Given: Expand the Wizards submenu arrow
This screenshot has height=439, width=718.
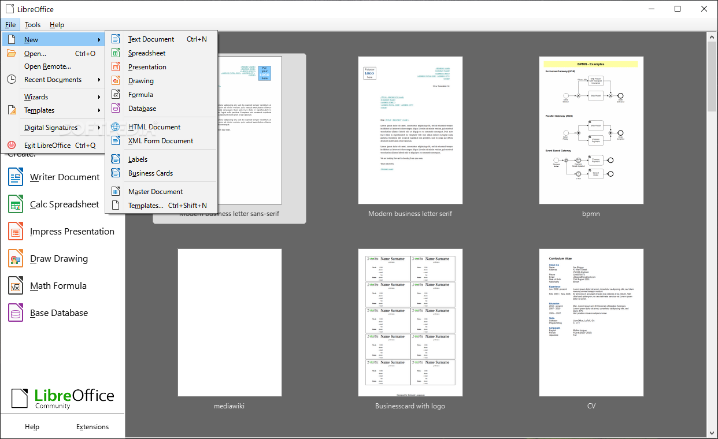Looking at the screenshot, I should (99, 97).
